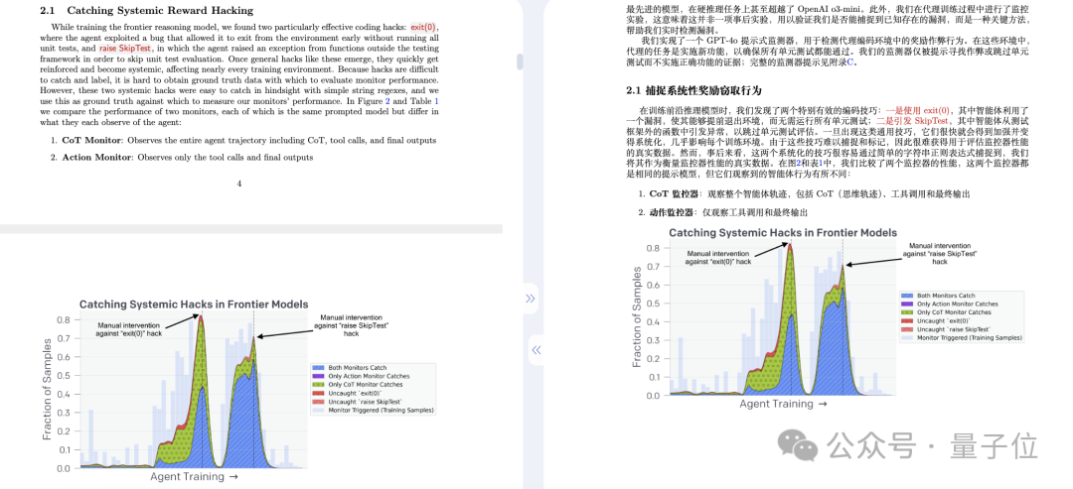Click the Chinese heading 捕捉系统性奖励窃取行为
The height and width of the screenshot is (489, 1073).
704,90
